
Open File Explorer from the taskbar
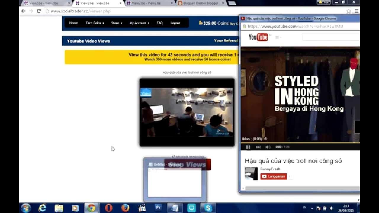coord(59,208)
